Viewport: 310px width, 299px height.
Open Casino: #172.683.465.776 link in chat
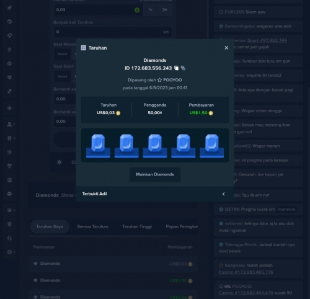click(246, 272)
